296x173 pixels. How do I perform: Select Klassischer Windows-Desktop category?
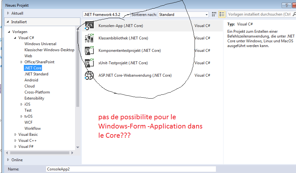coord(49,50)
